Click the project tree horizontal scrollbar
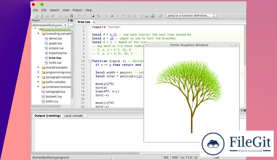 click(x=46, y=106)
